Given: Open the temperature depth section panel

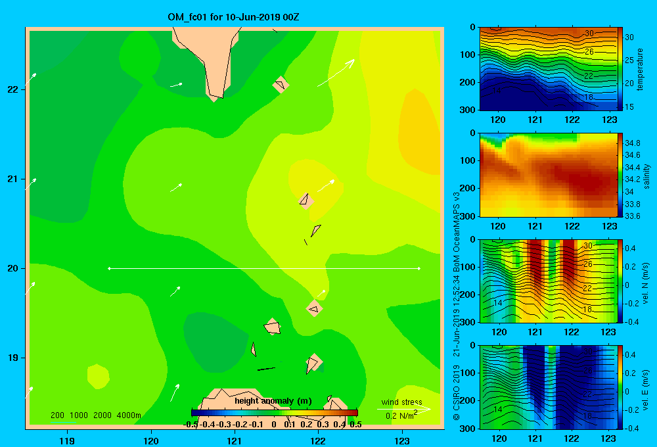Looking at the screenshot, I should [549, 69].
